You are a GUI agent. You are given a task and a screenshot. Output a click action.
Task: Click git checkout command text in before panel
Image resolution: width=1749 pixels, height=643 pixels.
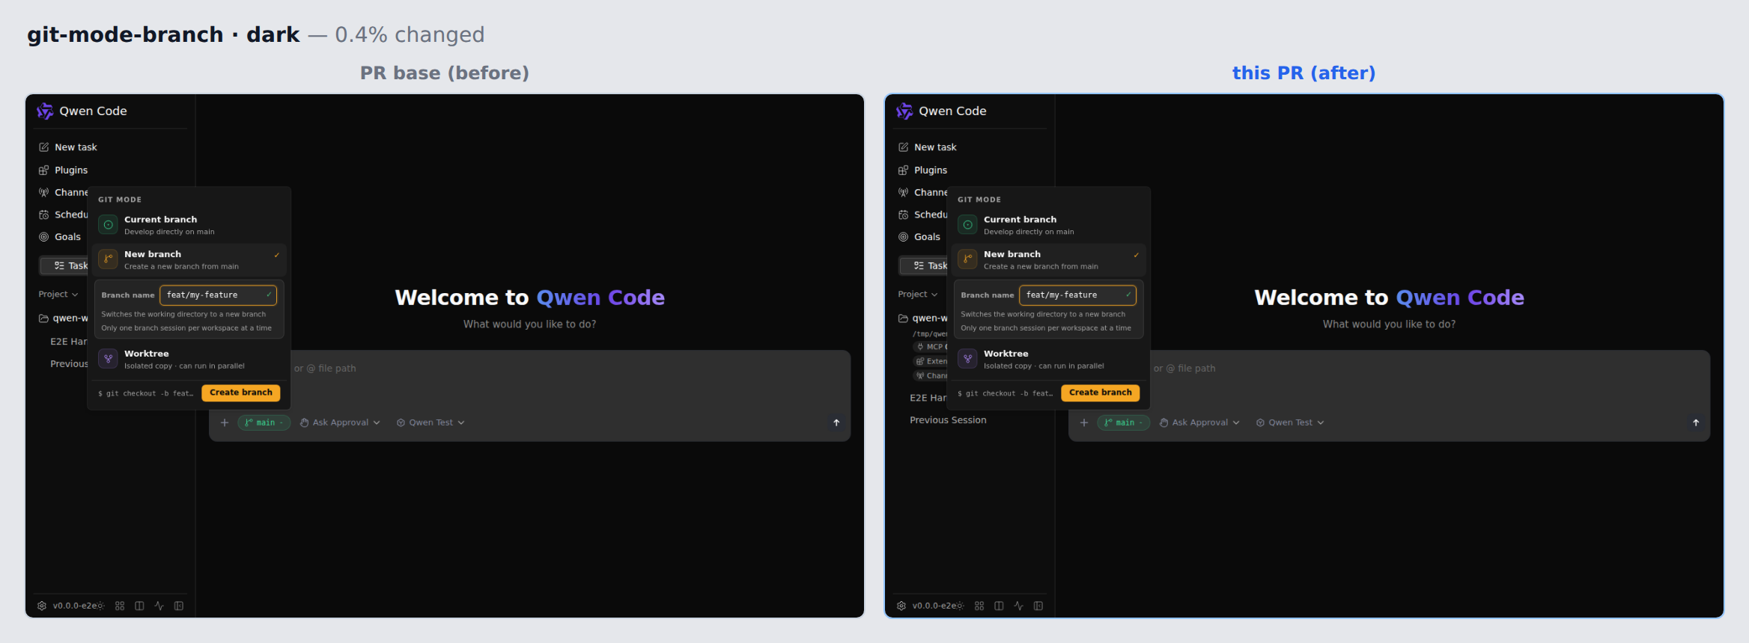click(x=146, y=393)
